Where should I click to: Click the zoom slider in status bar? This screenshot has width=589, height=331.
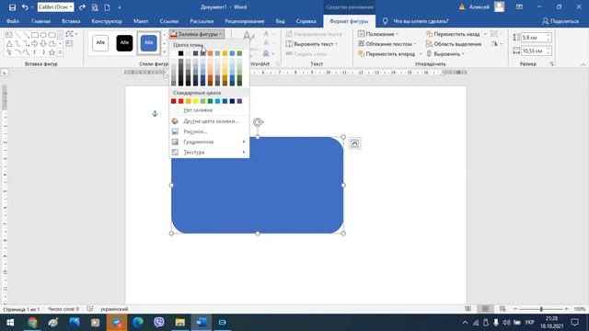(541, 309)
